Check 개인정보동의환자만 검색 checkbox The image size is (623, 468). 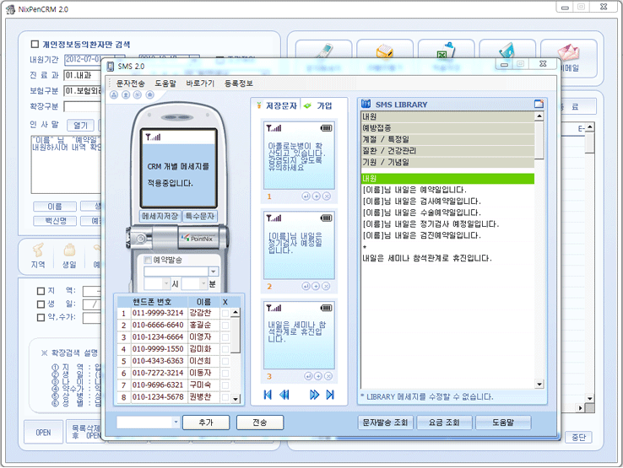[x=35, y=44]
